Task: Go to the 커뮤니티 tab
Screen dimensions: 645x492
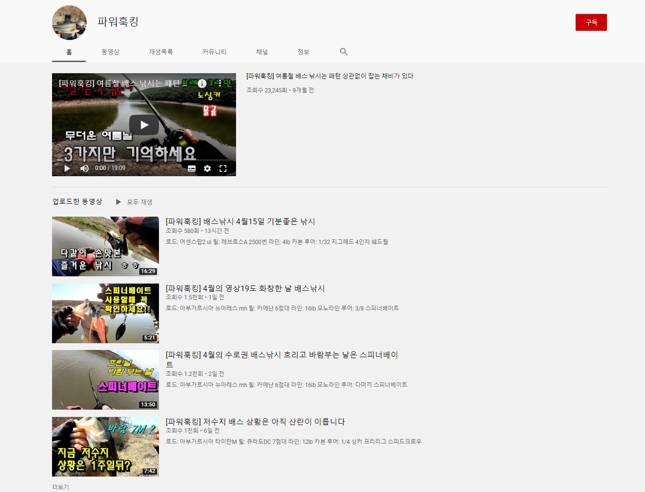Action: click(x=214, y=52)
